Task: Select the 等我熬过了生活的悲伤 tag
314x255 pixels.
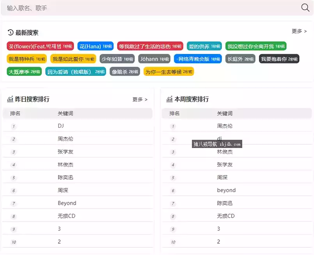Action: [150, 46]
